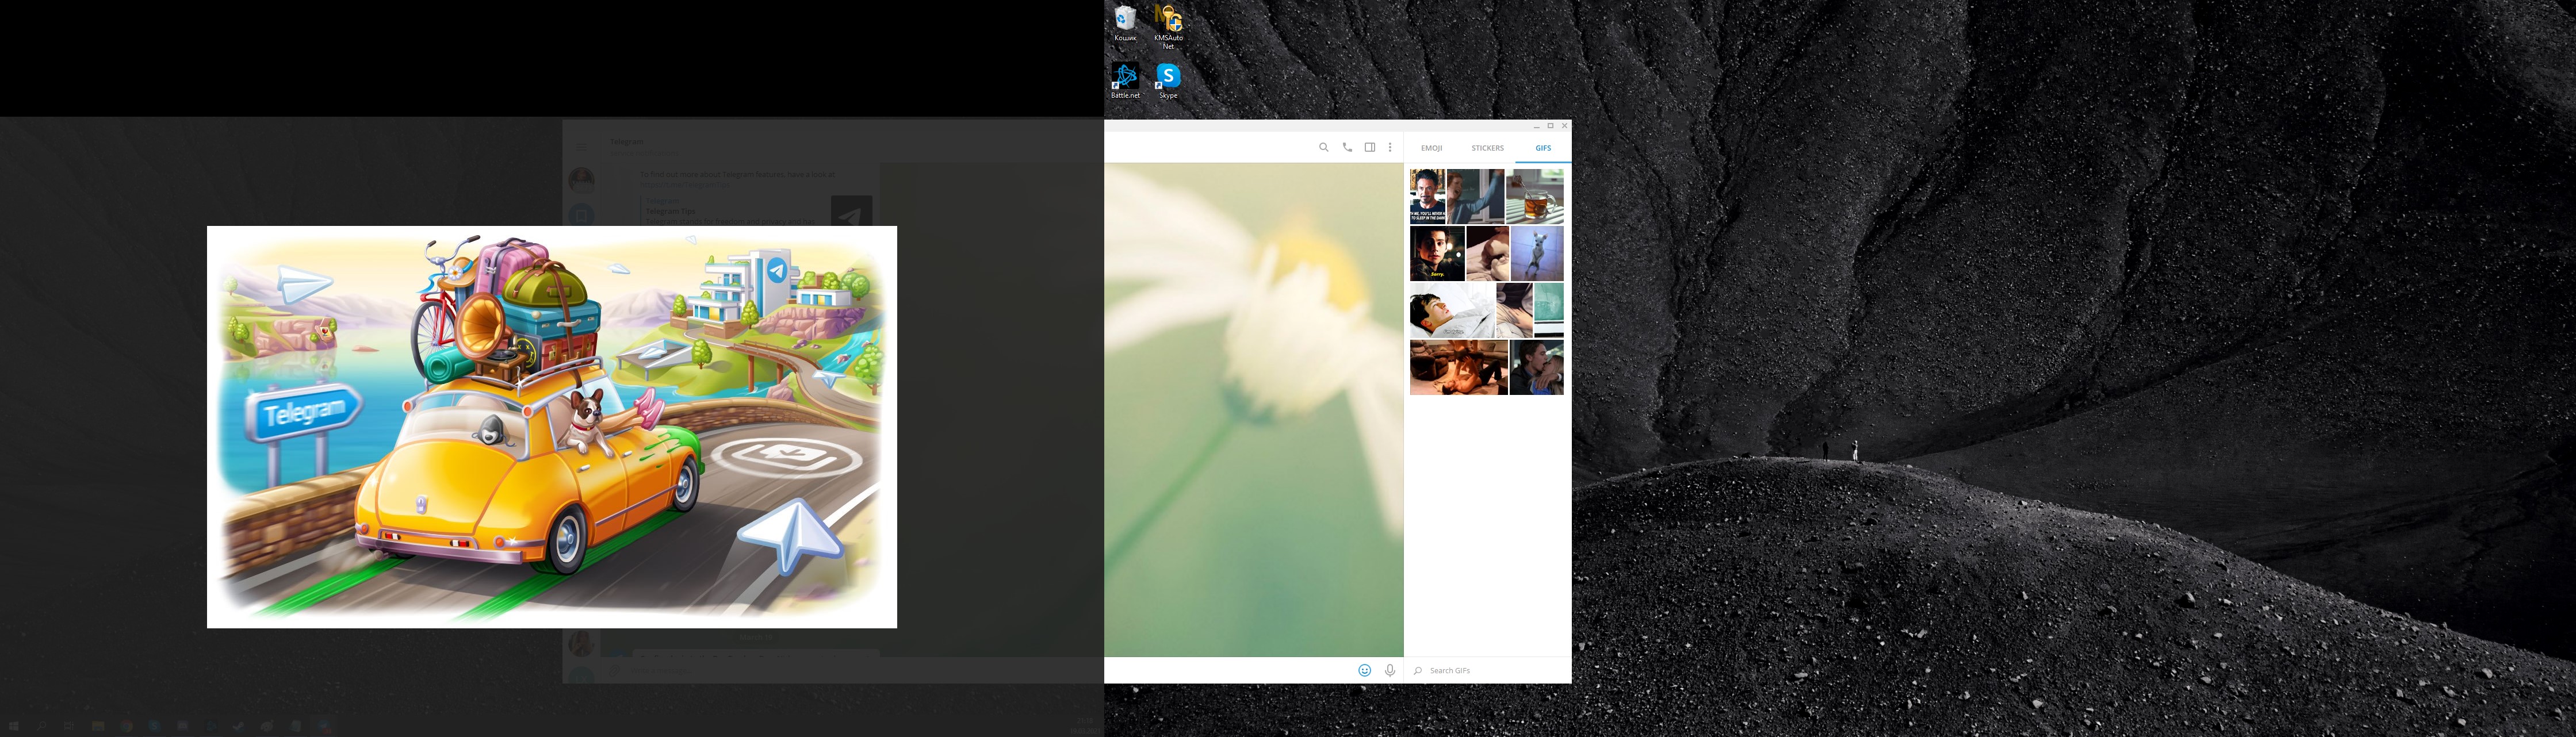The image size is (2576, 737).
Task: Select the GIFS tab
Action: tap(1543, 148)
